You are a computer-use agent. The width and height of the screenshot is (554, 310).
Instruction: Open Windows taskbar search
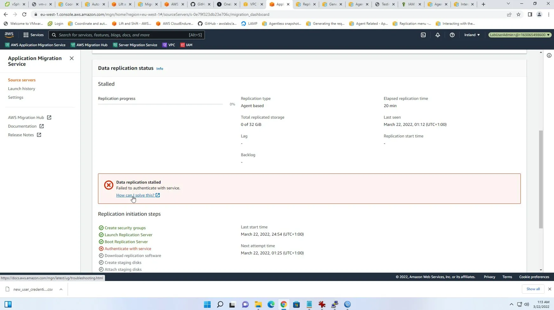220,304
